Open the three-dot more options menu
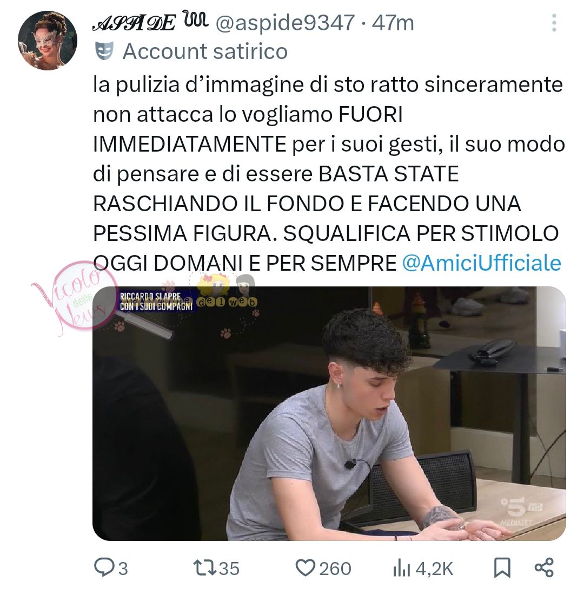Image resolution: width=584 pixels, height=594 pixels. click(554, 23)
